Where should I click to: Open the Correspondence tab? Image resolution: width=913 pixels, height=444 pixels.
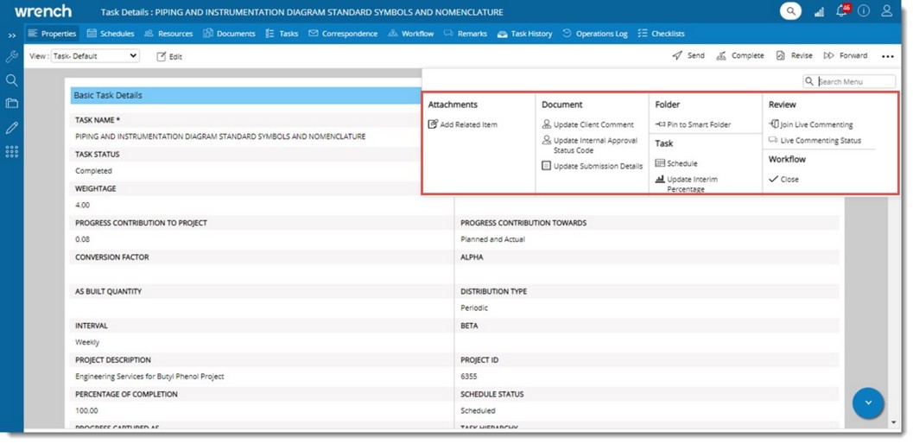click(343, 34)
